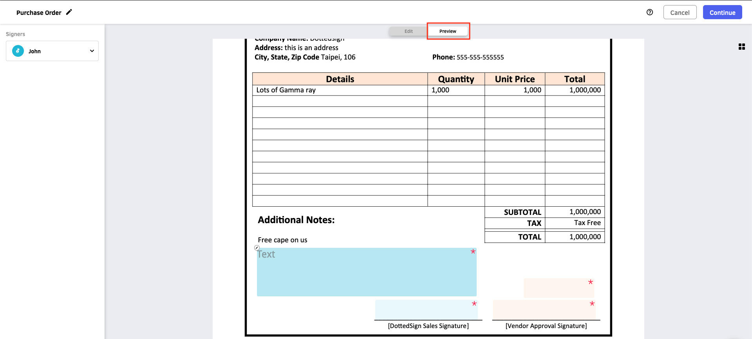Click the TOTAL label in the summary
The width and height of the screenshot is (752, 339).
tap(530, 237)
